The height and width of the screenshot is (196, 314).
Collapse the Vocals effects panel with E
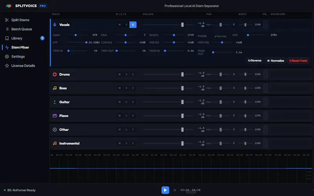coord(133,25)
